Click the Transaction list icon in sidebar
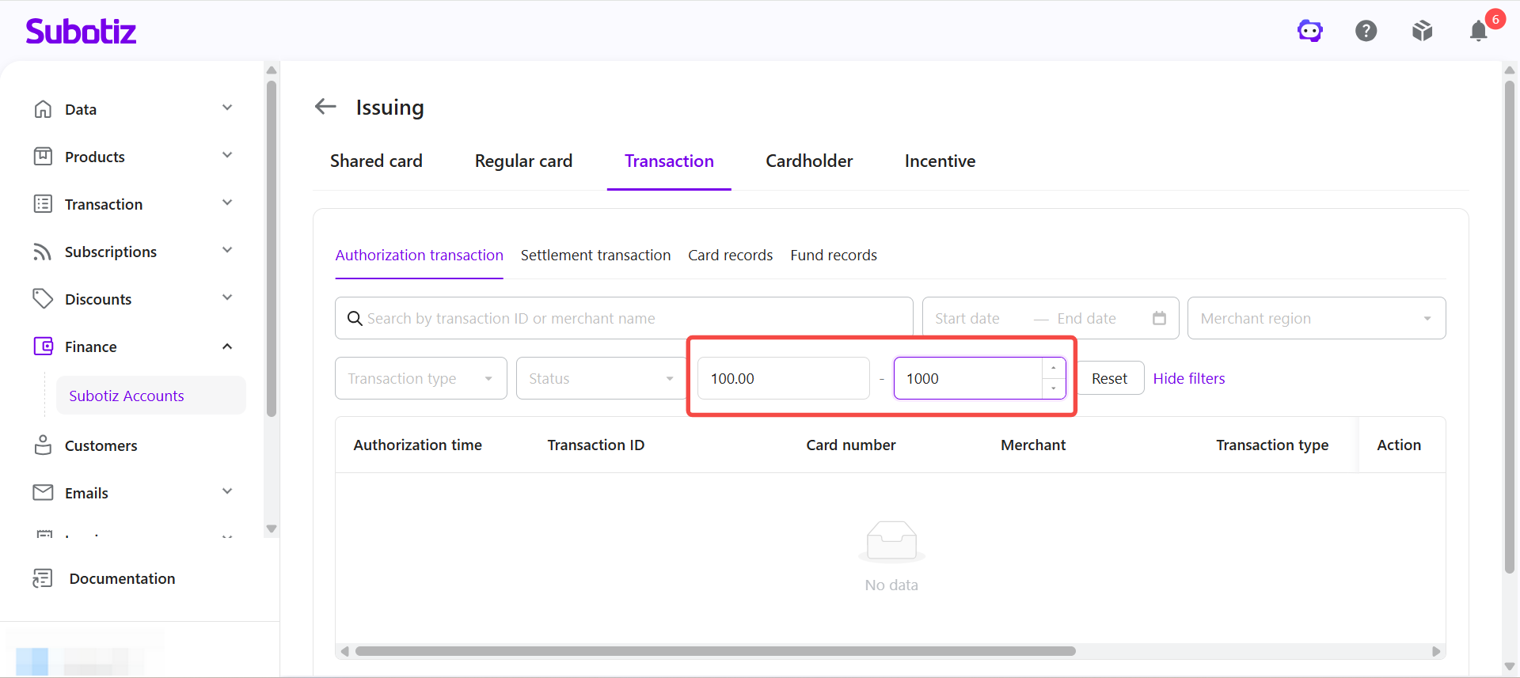This screenshot has width=1520, height=678. (43, 204)
